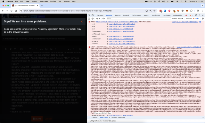Open the History menu in menu bar
Image resolution: width=205 pixels, height=123 pixels.
coord(34,1)
